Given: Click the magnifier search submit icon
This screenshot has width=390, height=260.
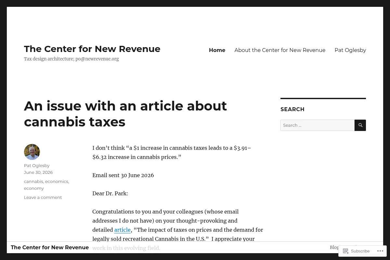Looking at the screenshot, I should point(360,125).
